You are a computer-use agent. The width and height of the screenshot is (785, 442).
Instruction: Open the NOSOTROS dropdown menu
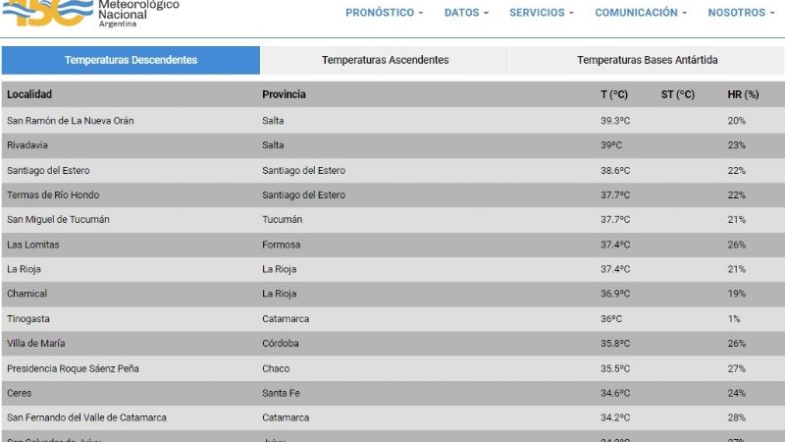point(741,13)
